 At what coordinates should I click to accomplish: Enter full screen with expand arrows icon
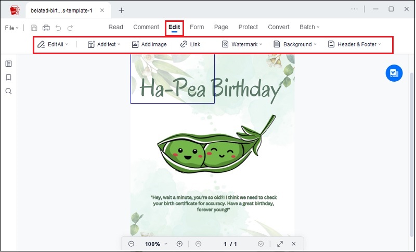(x=280, y=244)
